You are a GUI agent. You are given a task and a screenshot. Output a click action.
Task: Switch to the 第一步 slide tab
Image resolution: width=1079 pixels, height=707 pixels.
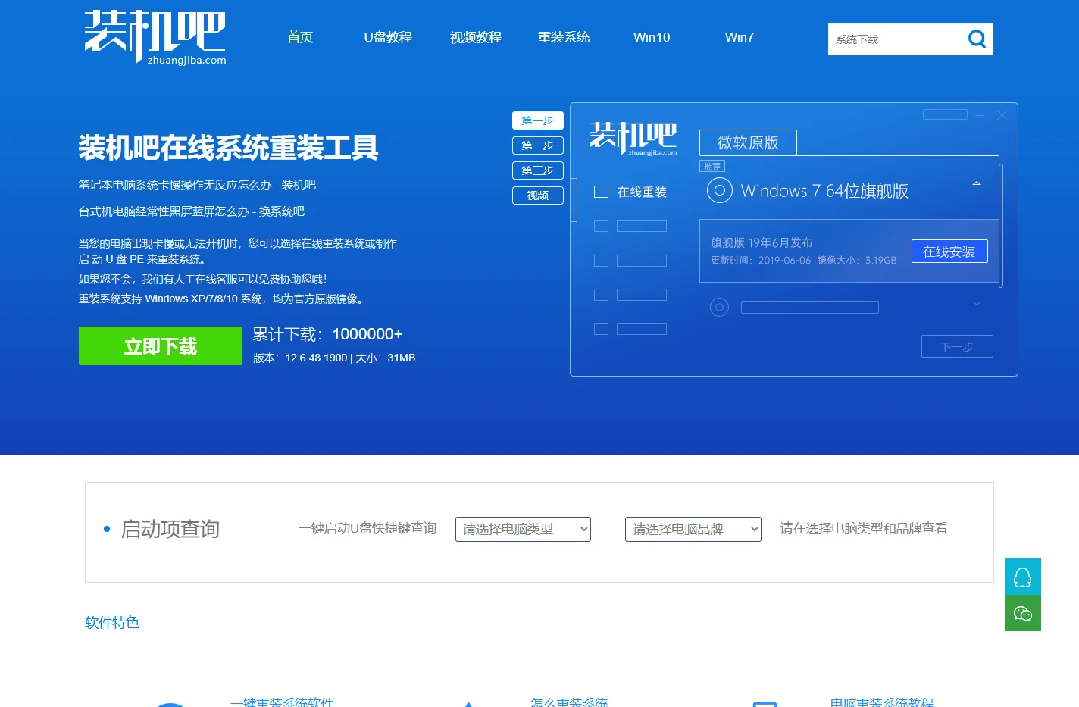pyautogui.click(x=538, y=120)
